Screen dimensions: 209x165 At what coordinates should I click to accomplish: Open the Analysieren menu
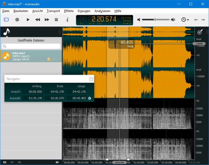coord(102,11)
